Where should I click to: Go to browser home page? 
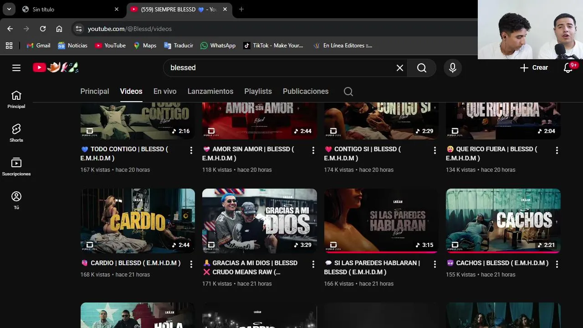tap(59, 29)
